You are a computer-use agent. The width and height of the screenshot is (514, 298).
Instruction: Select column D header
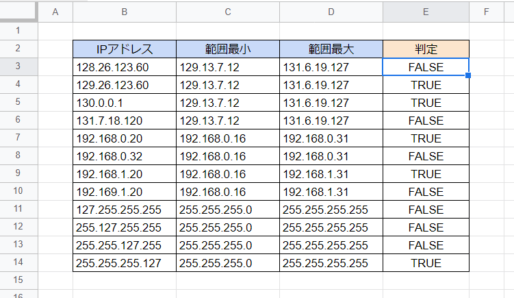[x=331, y=12]
